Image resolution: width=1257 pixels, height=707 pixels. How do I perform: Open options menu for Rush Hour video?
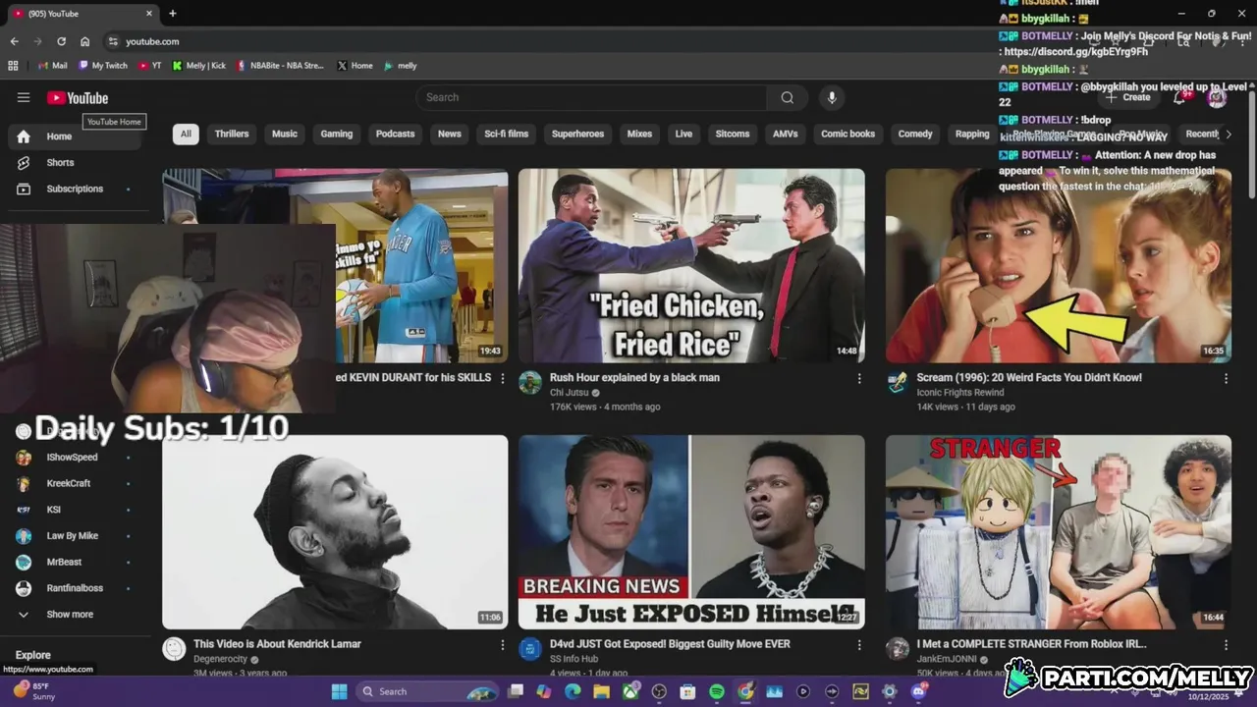tap(859, 378)
